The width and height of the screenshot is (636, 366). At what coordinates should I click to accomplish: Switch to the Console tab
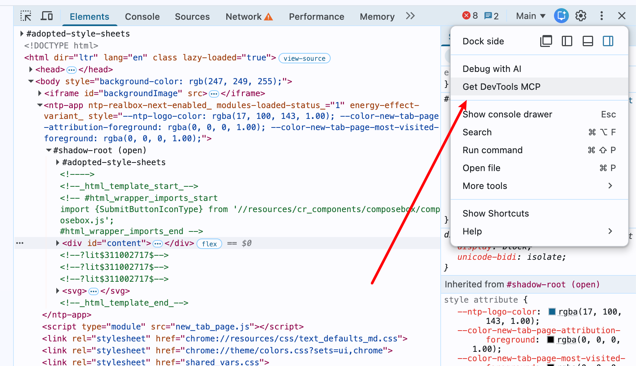coord(142,17)
